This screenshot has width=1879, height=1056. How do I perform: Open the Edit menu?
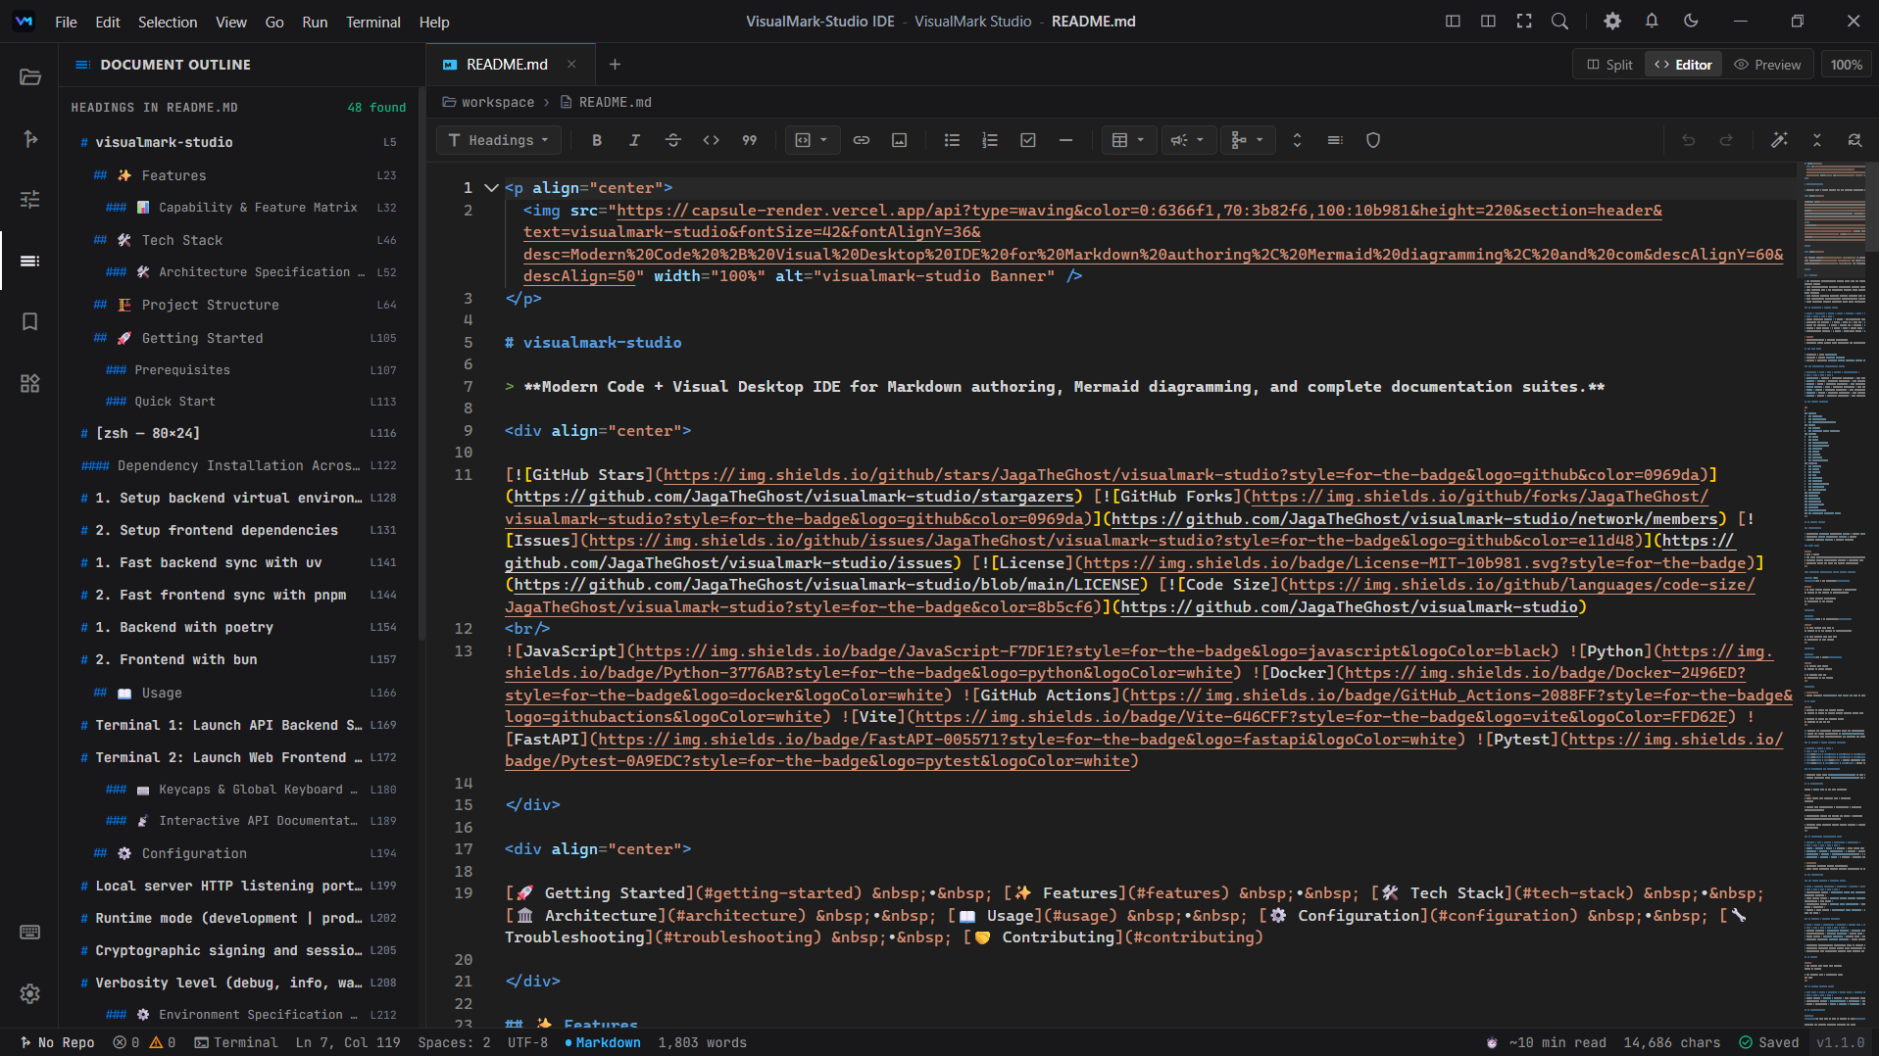[x=108, y=22]
